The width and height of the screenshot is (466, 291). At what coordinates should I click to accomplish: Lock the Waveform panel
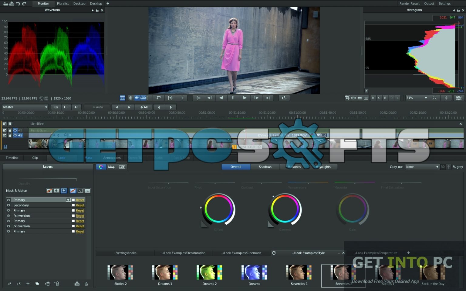(x=97, y=10)
